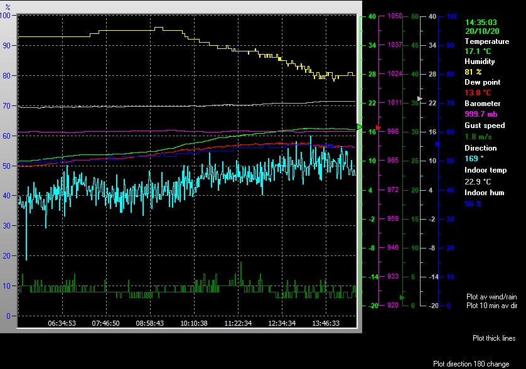Select the Barometer label in legend

pos(483,104)
